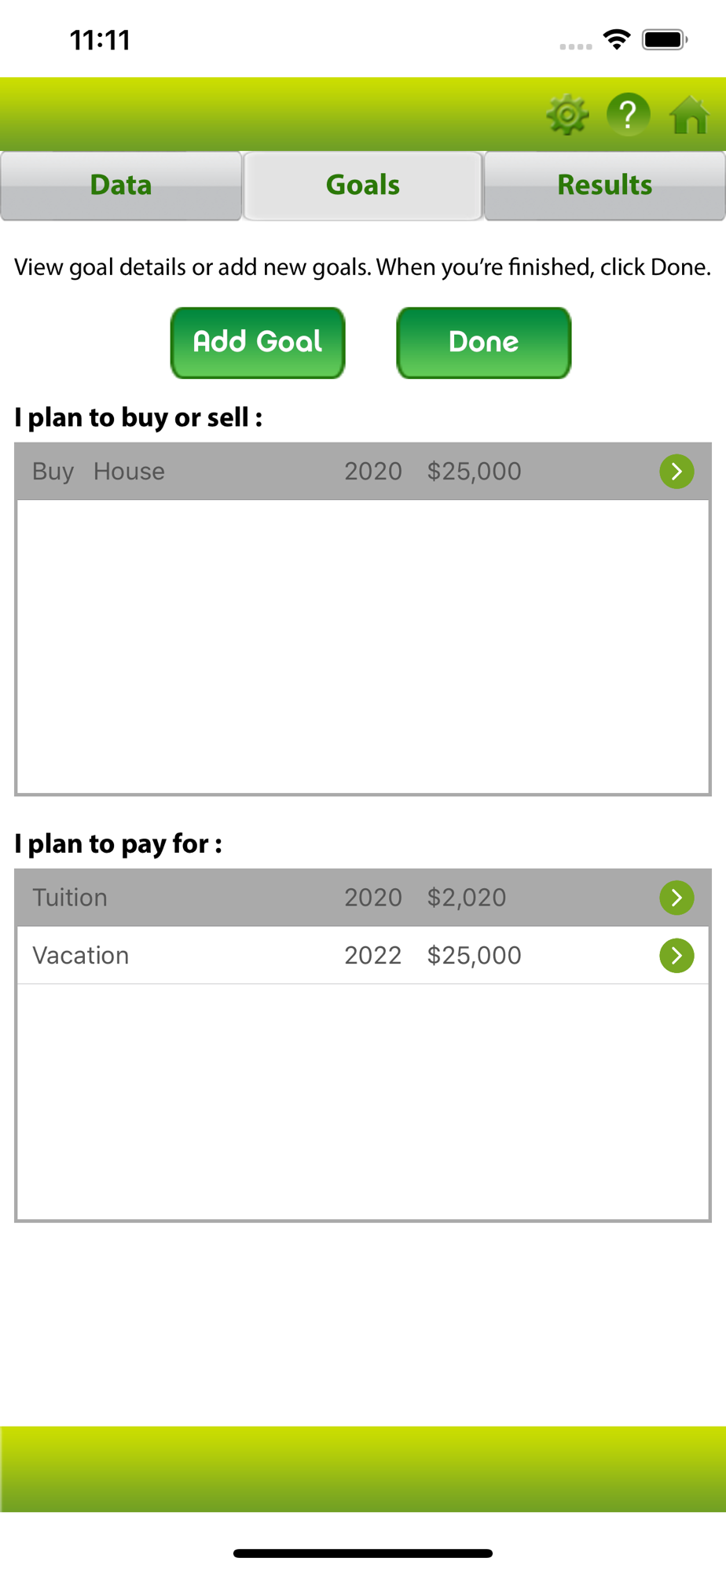
Task: Select the Vacation 2022 goal row
Action: coord(363,956)
